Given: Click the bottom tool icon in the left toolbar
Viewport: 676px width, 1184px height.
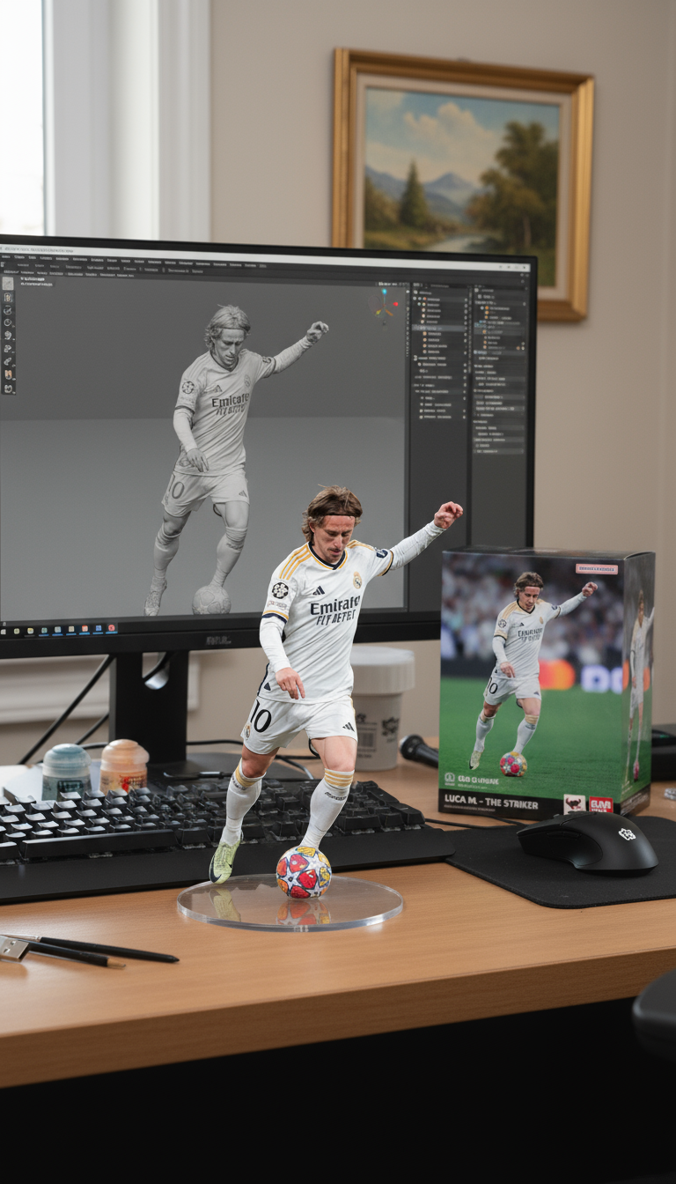Looking at the screenshot, I should coord(9,388).
